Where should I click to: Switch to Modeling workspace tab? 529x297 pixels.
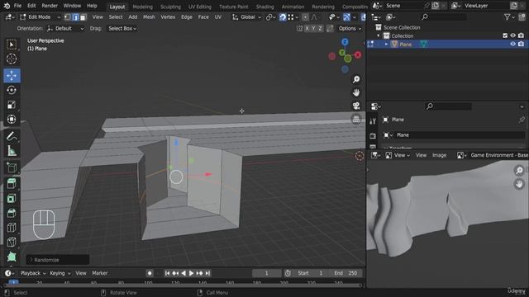[142, 7]
